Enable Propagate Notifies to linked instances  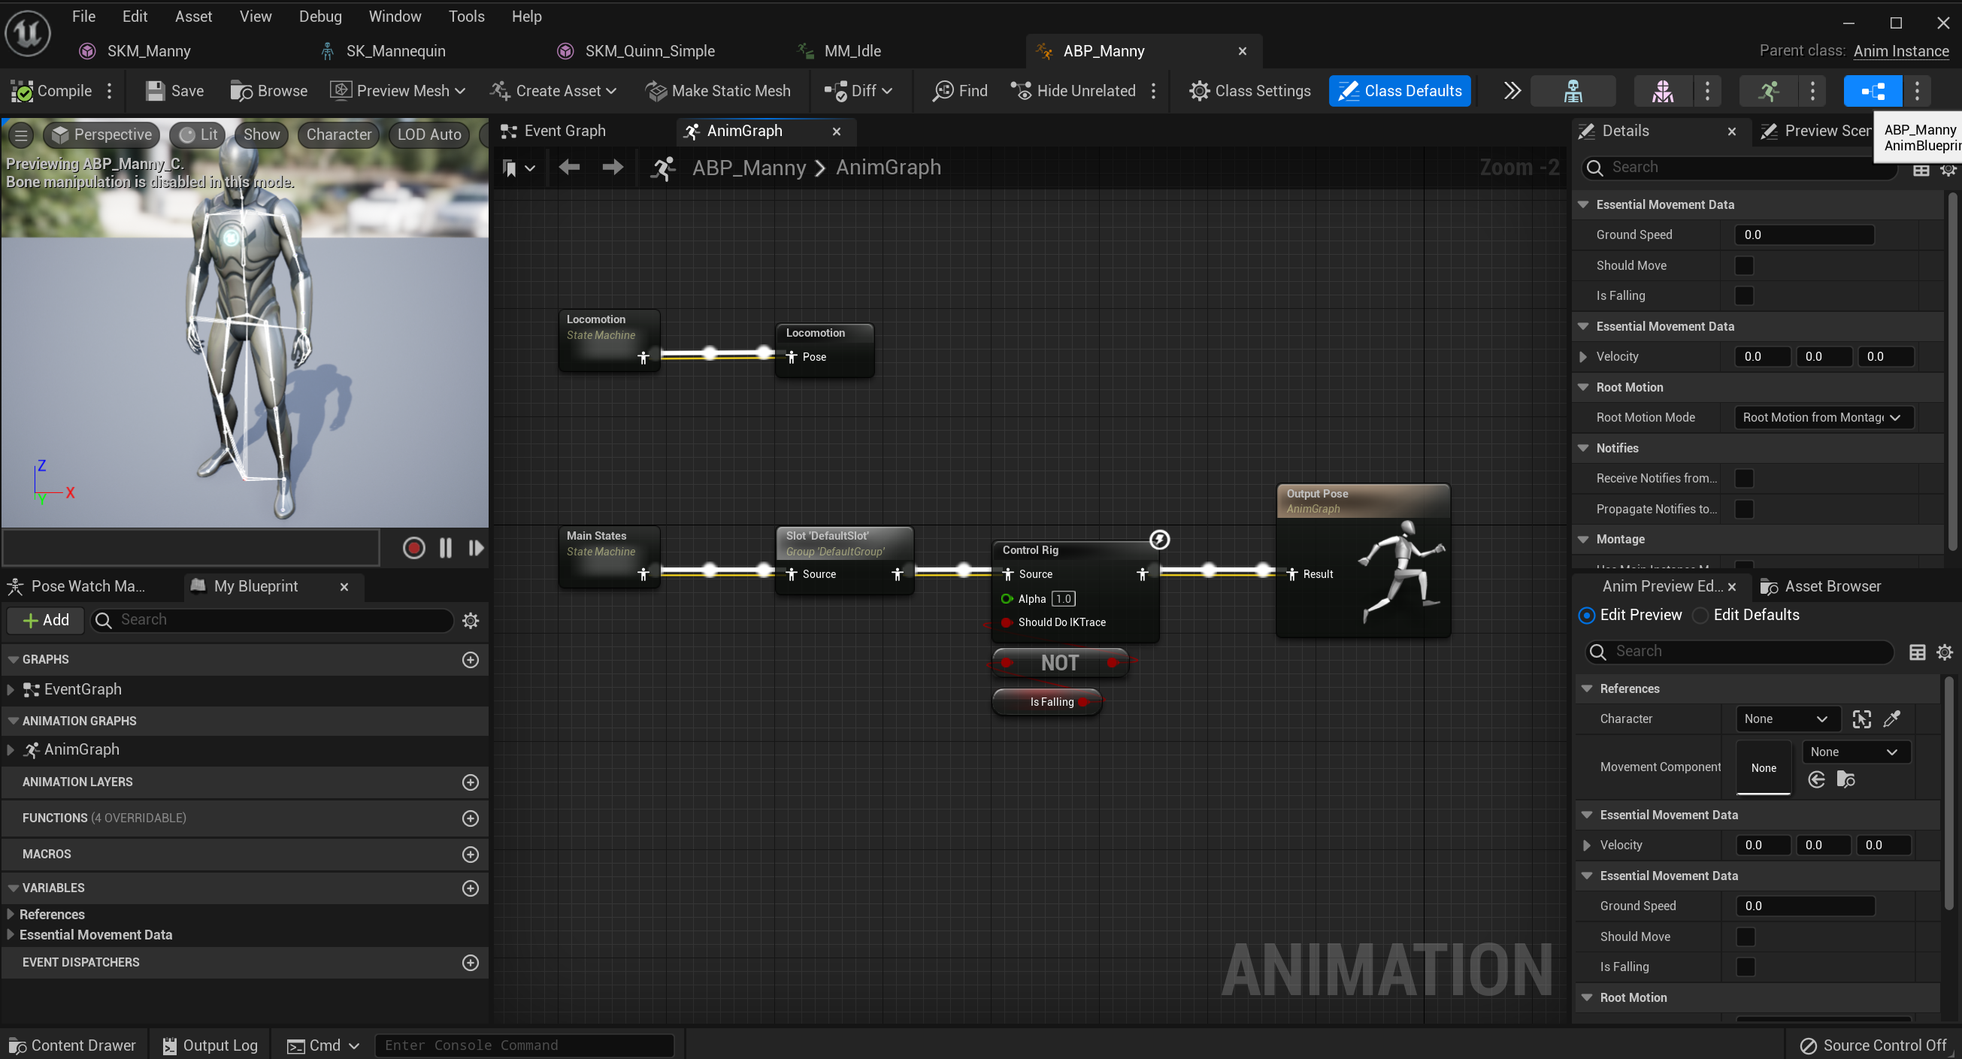1743,509
